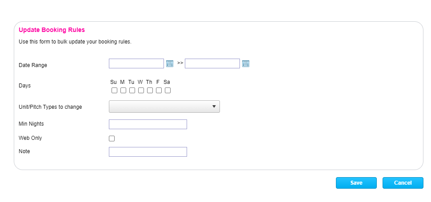Tick the Saturday checkbox
Screen dimensions: 431x202
click(x=168, y=91)
